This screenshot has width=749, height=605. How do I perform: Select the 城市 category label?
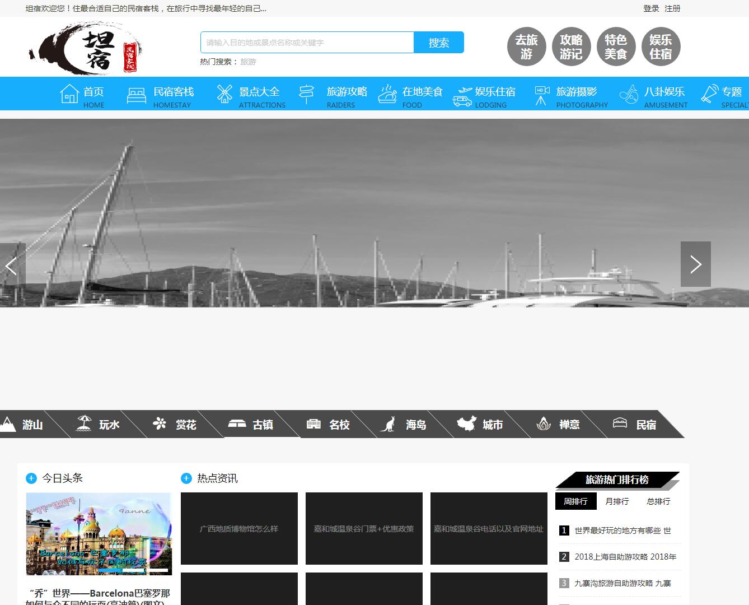point(493,425)
